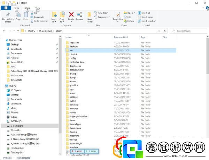Select the bin folder row
Viewport: 209px width, 160px height.
click(x=121, y=50)
